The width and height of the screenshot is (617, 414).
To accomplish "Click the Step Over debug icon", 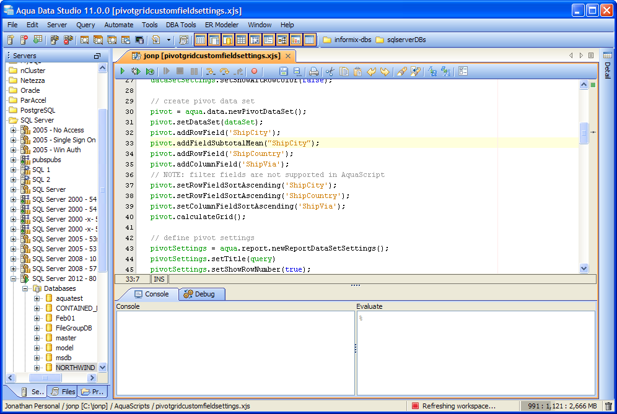I will [224, 72].
